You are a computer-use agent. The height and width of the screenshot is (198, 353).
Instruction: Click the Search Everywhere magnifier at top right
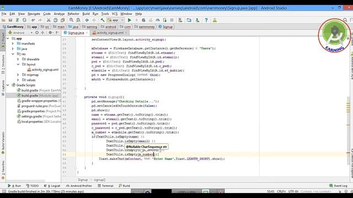click(345, 20)
